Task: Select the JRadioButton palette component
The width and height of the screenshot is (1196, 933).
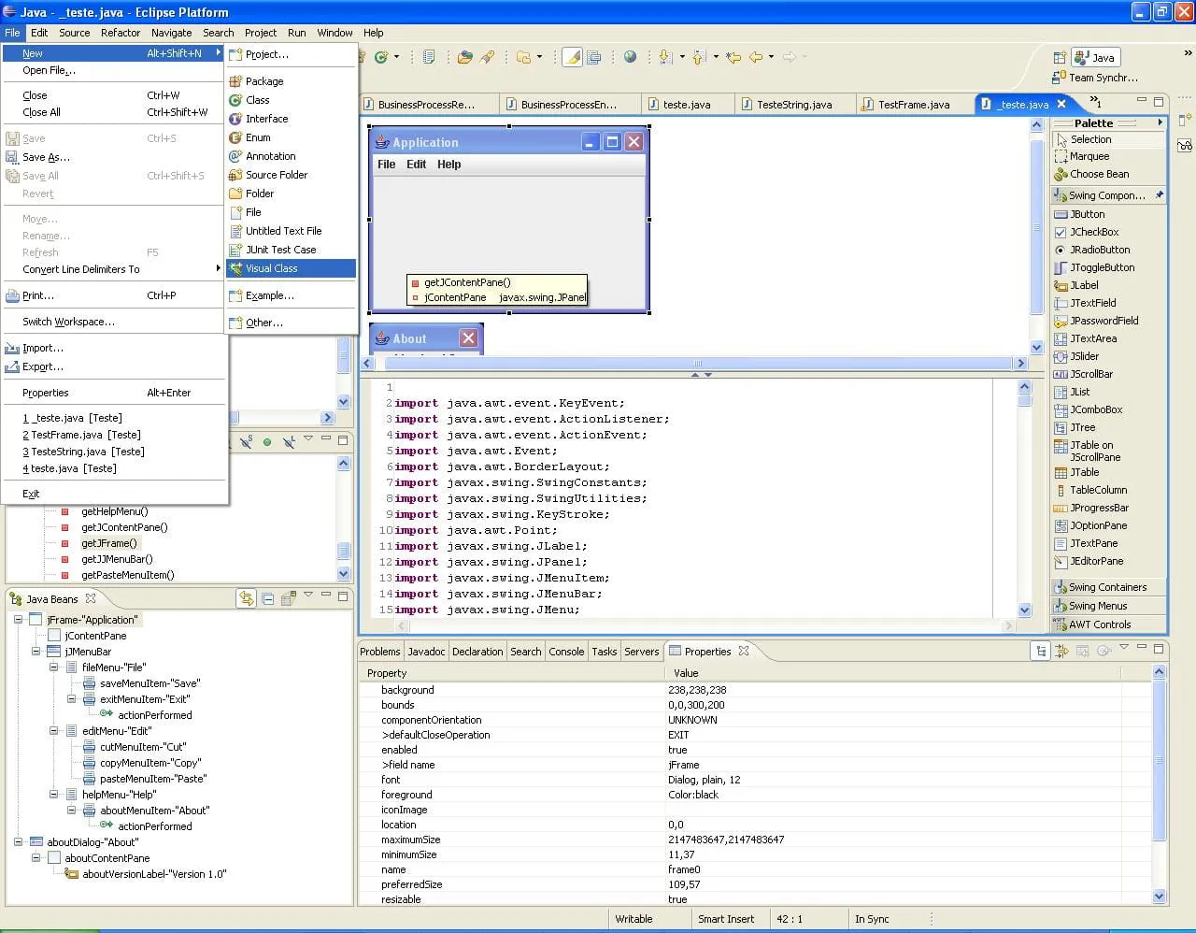Action: pyautogui.click(x=1099, y=250)
